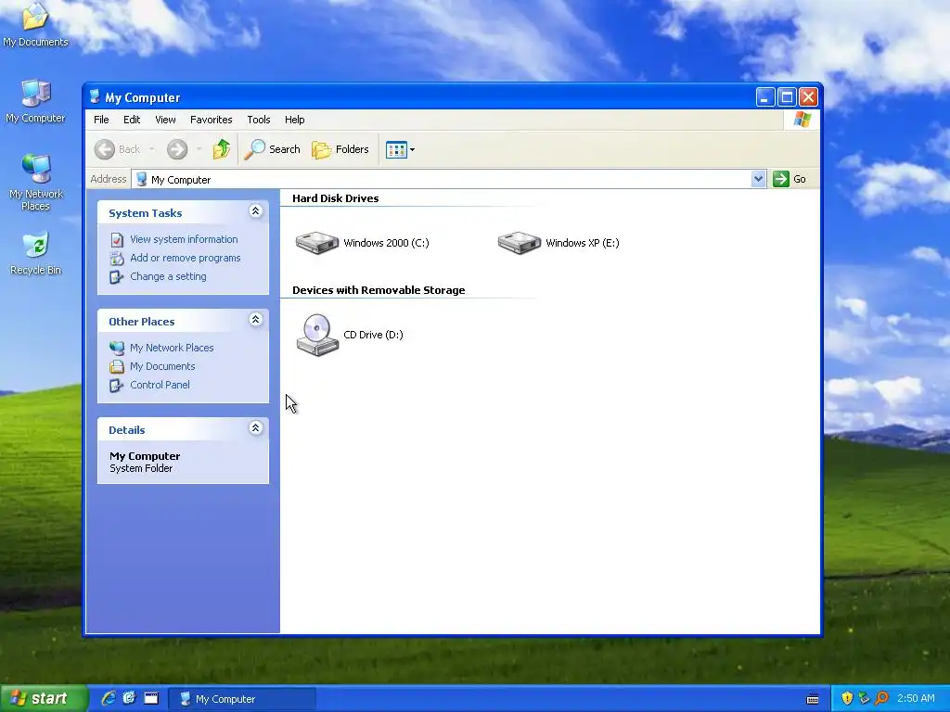The width and height of the screenshot is (950, 712).
Task: Launch Internet Explorer from Quick Launch
Action: pyautogui.click(x=108, y=699)
